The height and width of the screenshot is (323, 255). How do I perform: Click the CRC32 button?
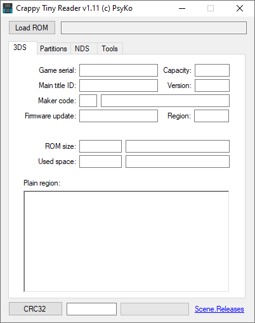click(x=36, y=309)
